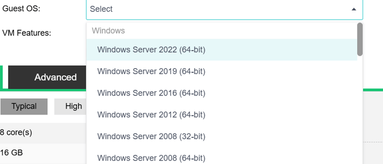Viewport: 383px width, 164px height.
Task: Choose Windows Server 2008 (32-bit)
Action: tap(151, 136)
